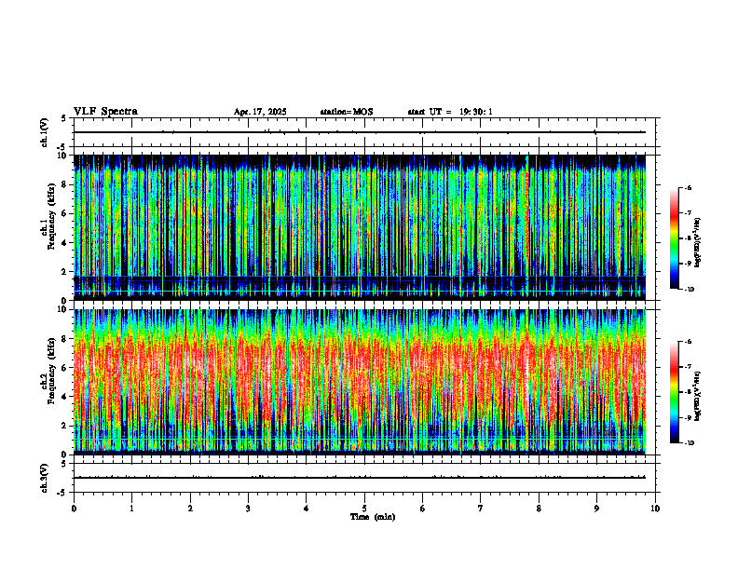Image resolution: width=738 pixels, height=570 pixels.
Task: Click the "Time (min)" x-axis label
Action: pyautogui.click(x=373, y=517)
